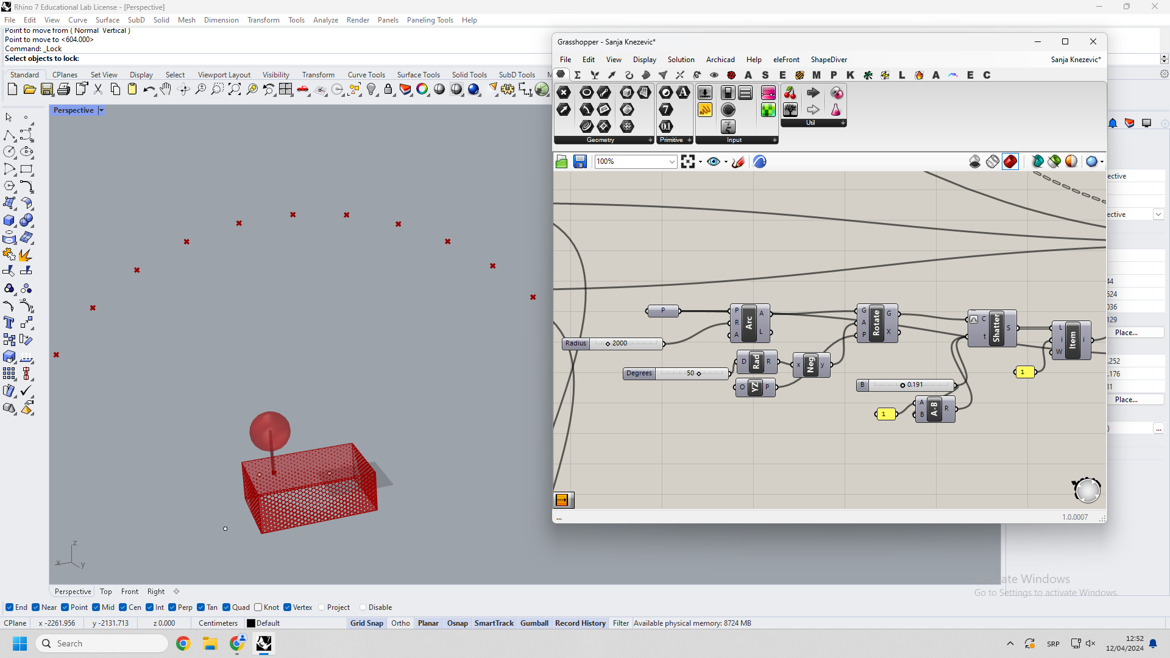
Task: Switch to the Curve Tools toolbar tab
Action: (x=366, y=75)
